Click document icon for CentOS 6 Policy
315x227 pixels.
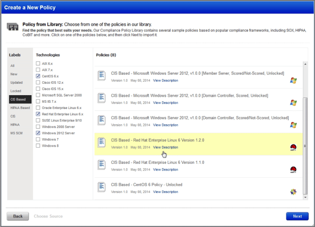click(102, 187)
